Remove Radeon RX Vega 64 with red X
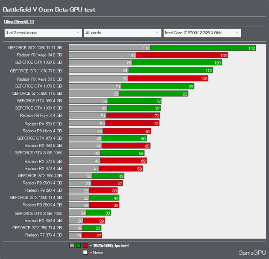 [64, 55]
